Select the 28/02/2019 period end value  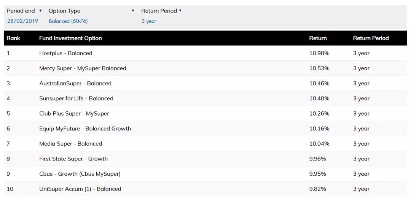[x=22, y=21]
